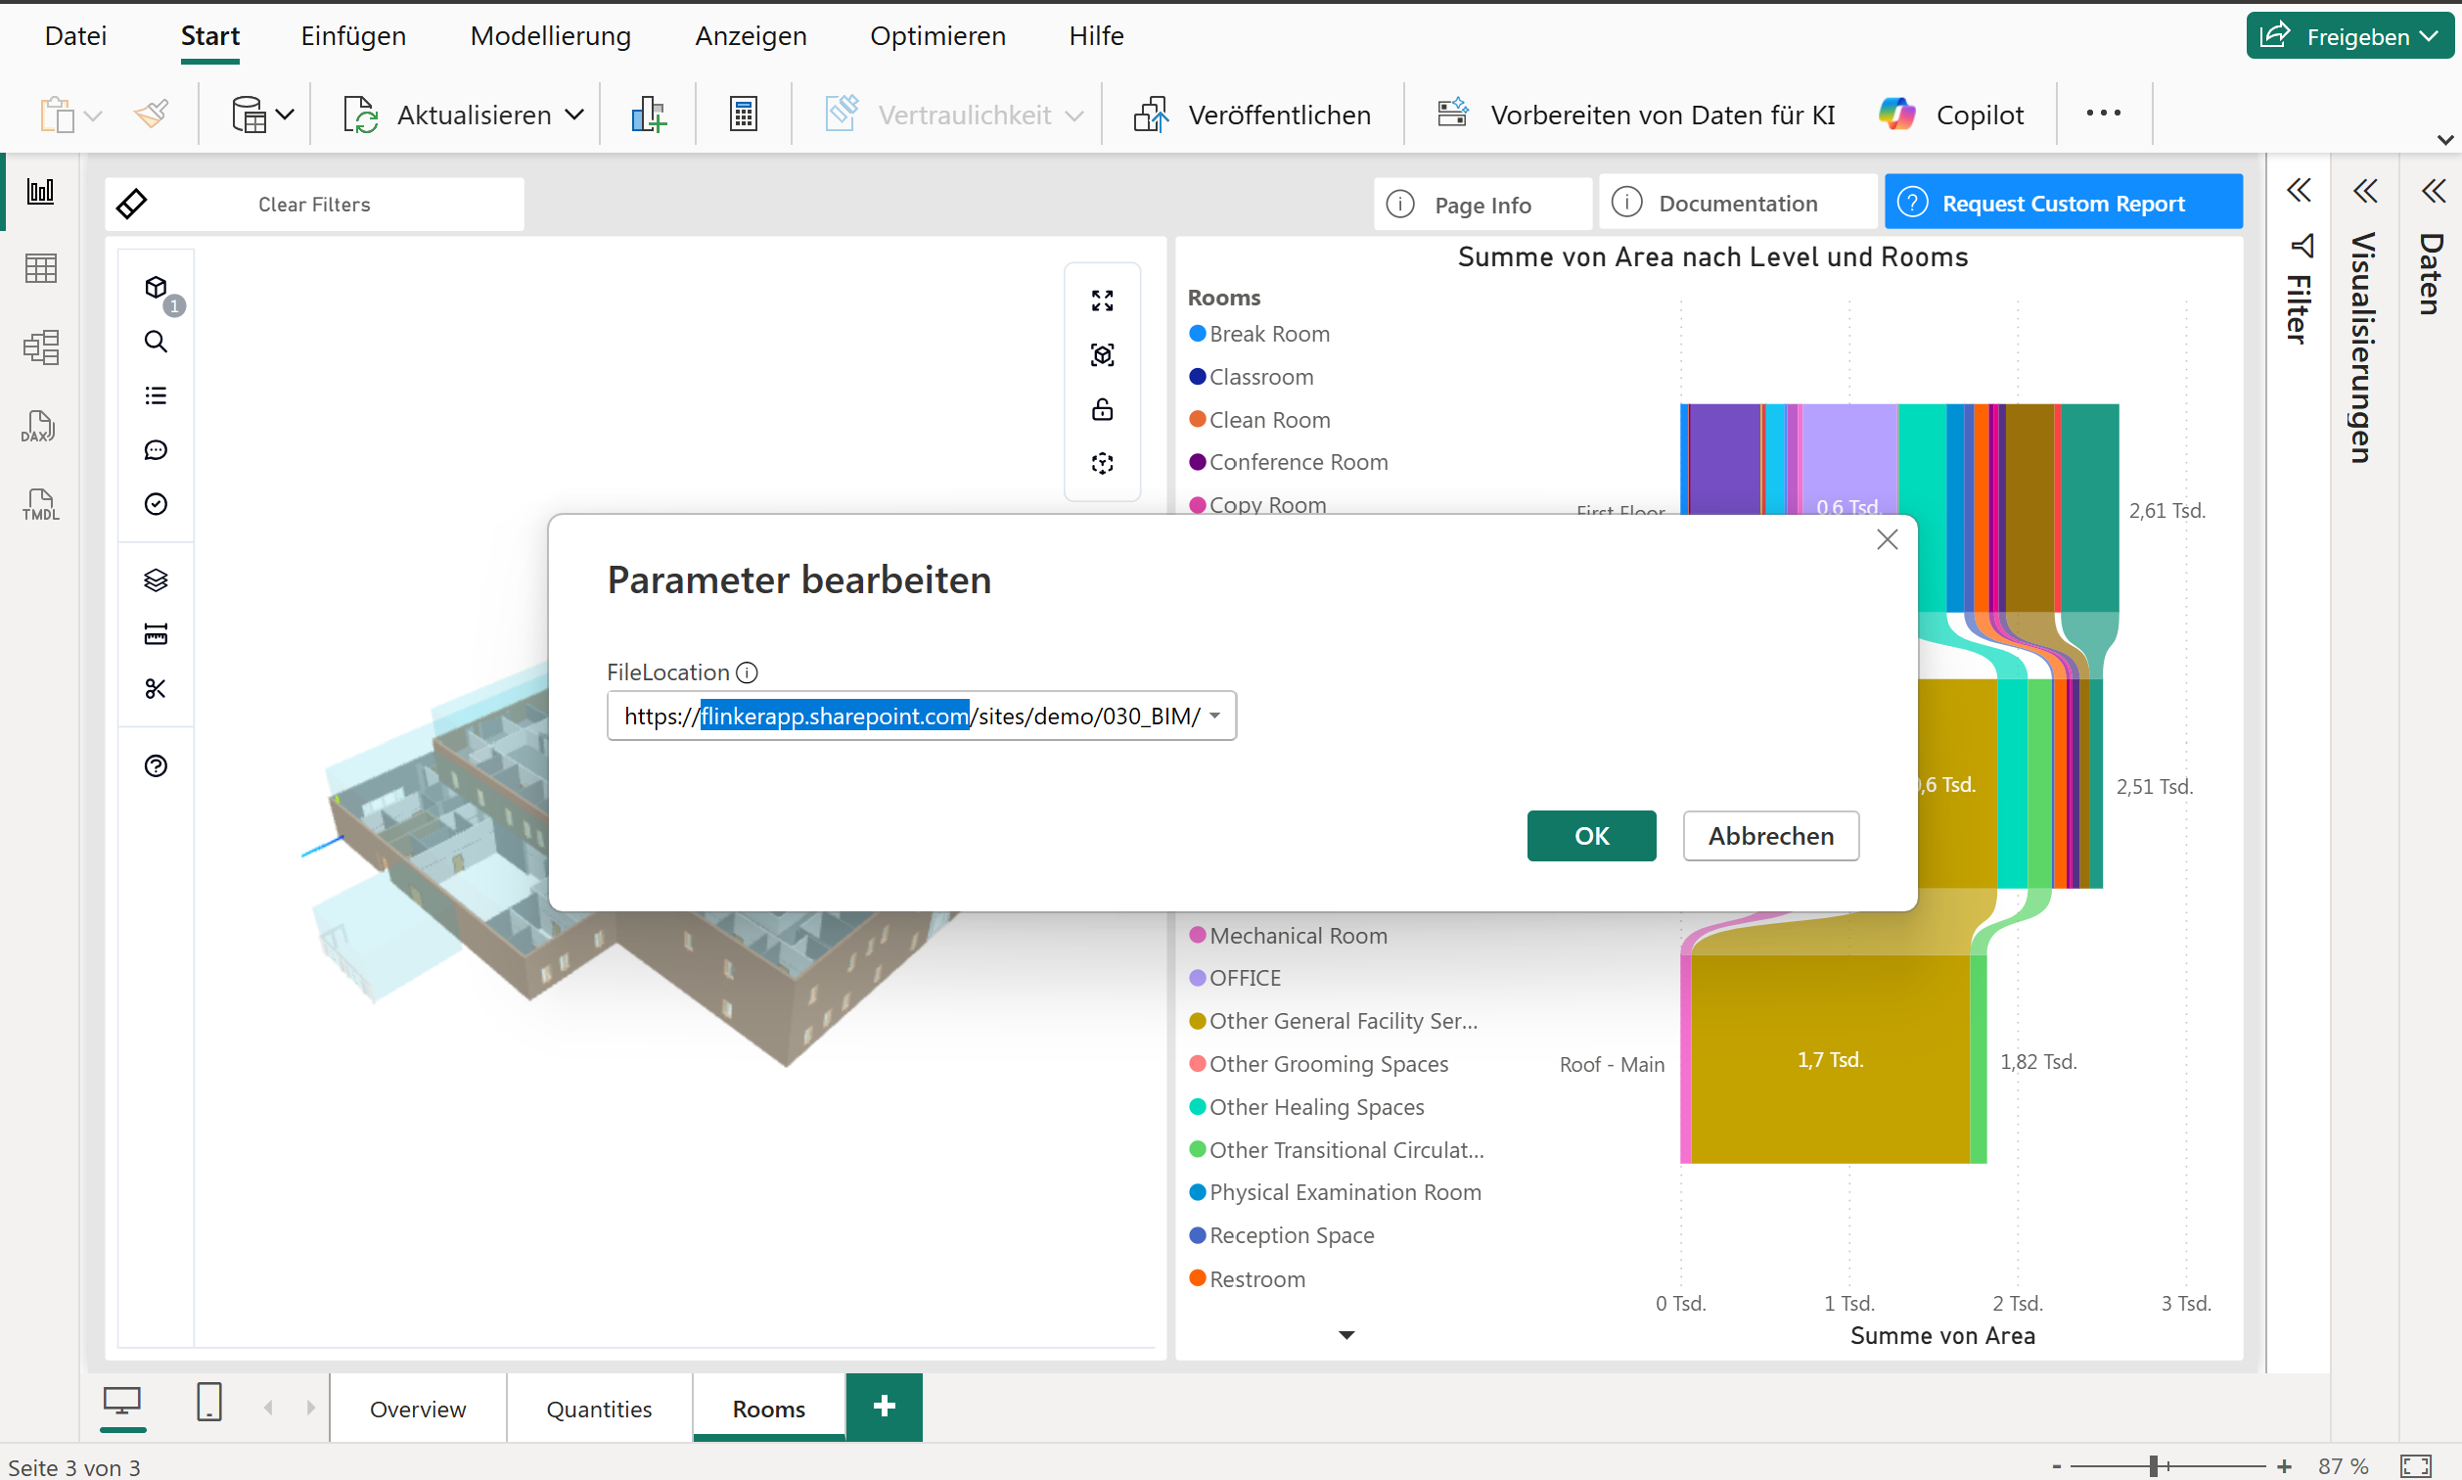Toggle Classroom legend item
The width and height of the screenshot is (2462, 1480).
point(1260,377)
